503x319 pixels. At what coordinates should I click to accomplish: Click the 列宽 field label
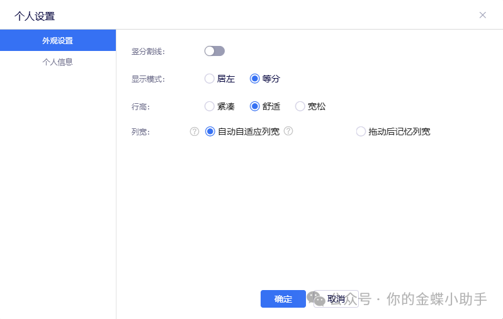[140, 132]
